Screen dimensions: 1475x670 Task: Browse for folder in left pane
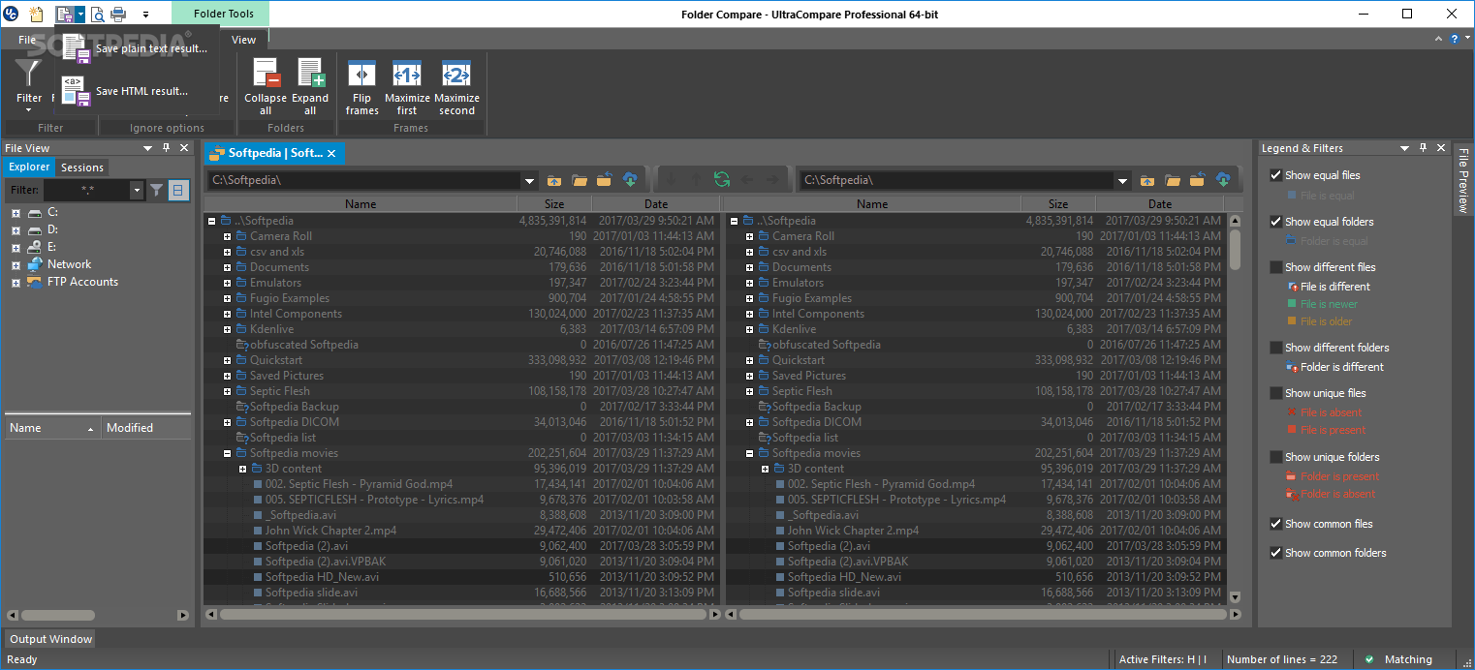pos(580,180)
